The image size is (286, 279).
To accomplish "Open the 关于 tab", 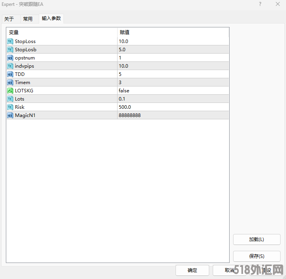I will [11, 19].
